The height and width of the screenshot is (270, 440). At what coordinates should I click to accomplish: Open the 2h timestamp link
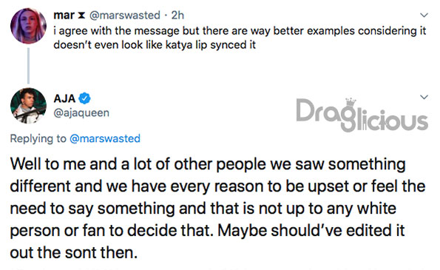177,15
